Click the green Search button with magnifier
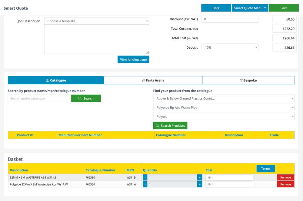Viewport: 303px width, 201px height. tap(86, 99)
